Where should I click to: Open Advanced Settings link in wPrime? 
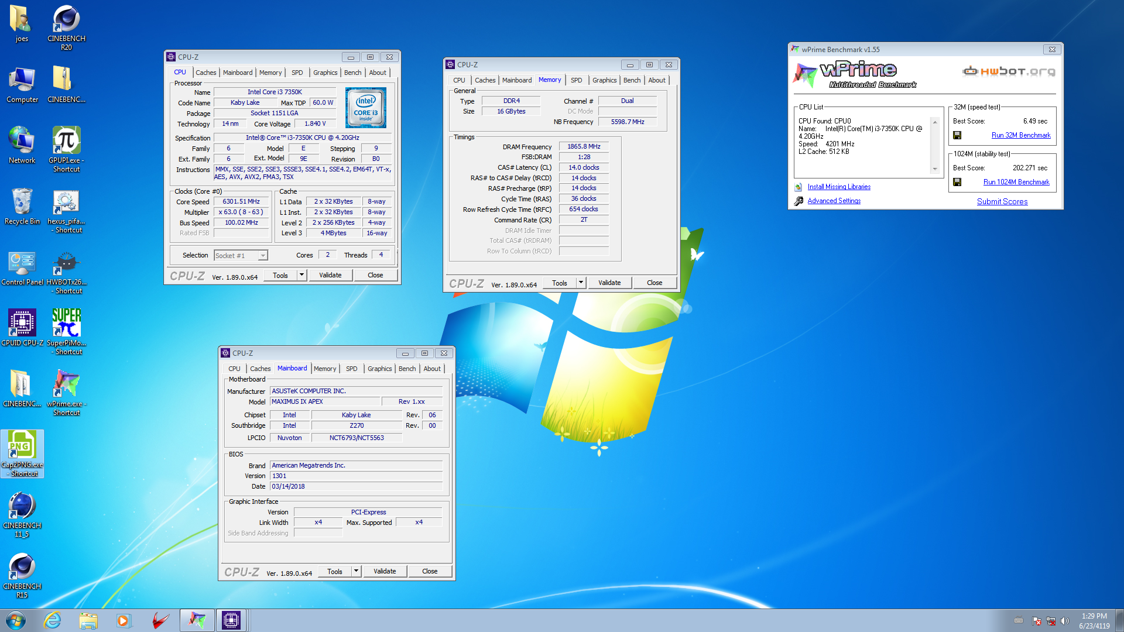[x=834, y=201]
